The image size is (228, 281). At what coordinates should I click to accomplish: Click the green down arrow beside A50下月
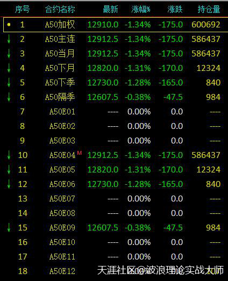pos(9,68)
